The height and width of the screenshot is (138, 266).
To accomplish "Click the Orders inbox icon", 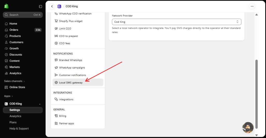I will [6, 30].
